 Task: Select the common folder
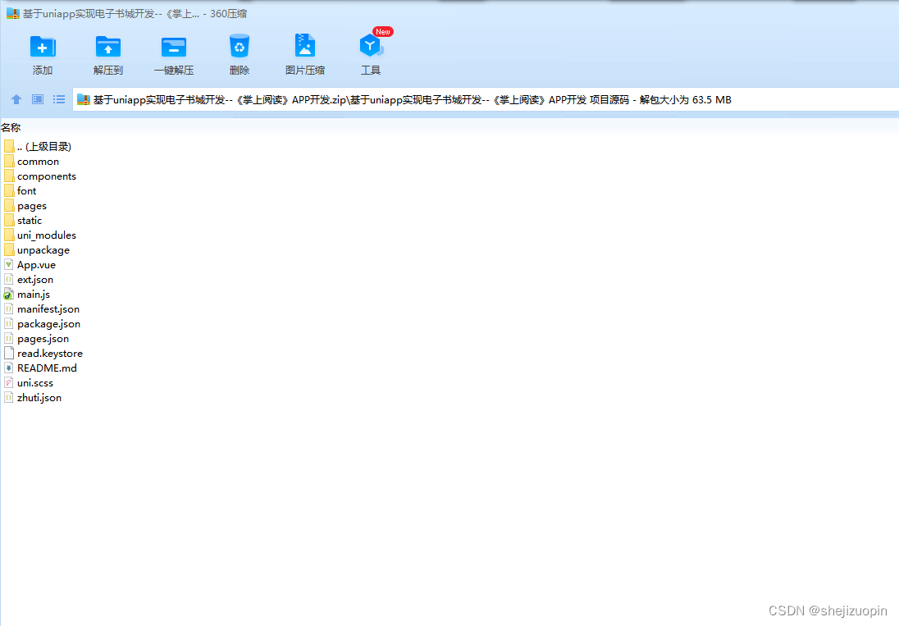[x=31, y=162]
